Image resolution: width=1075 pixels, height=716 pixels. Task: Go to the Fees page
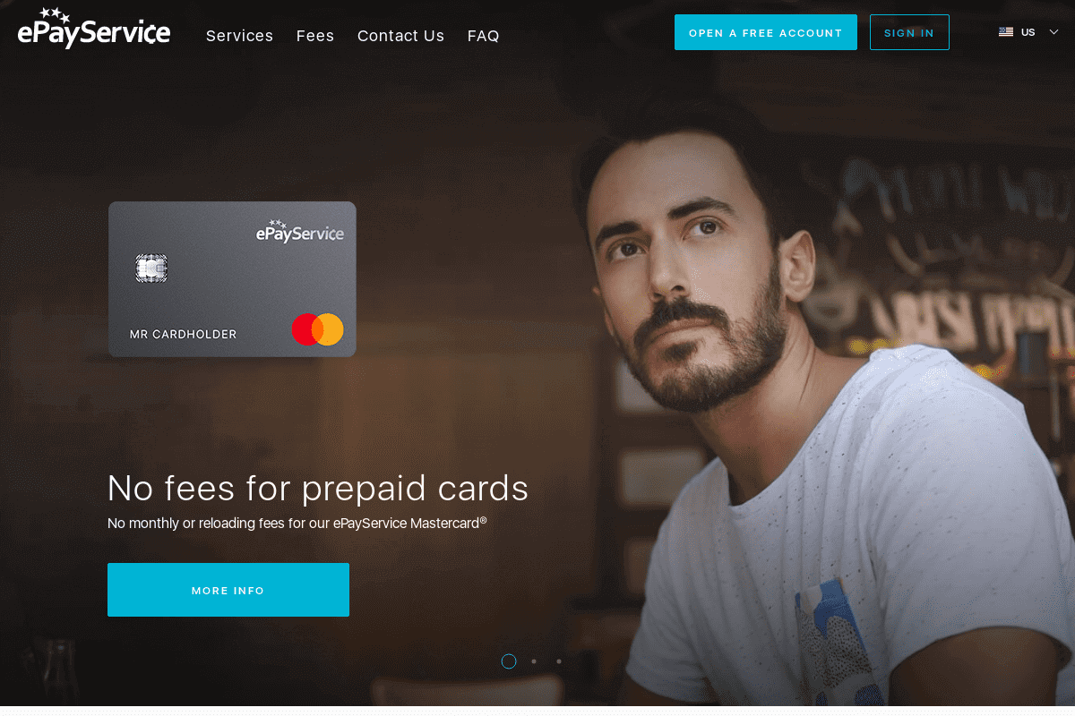click(x=315, y=36)
